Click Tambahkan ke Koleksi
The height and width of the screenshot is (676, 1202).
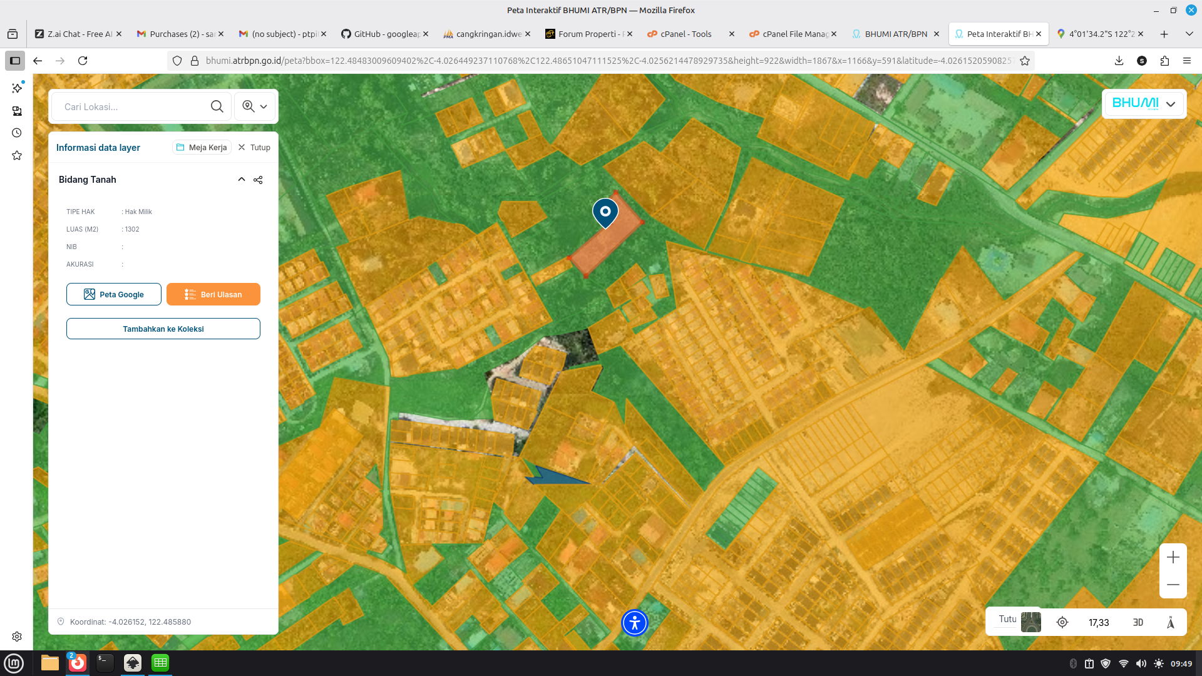(163, 329)
